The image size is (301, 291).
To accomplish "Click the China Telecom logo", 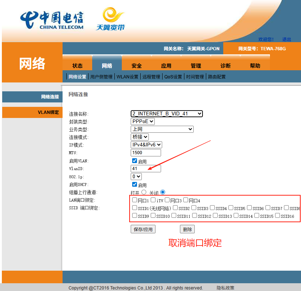I will (52, 20).
